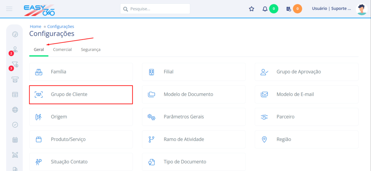Image resolution: width=371 pixels, height=171 pixels.
Task: Click the Modelo de E-mail envelope icon
Action: [x=264, y=95]
